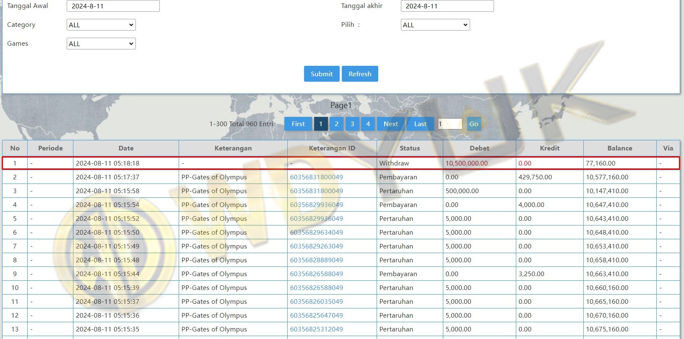The height and width of the screenshot is (339, 684).
Task: Select date 2024-08-11 05:17:37
Action: coord(107,177)
